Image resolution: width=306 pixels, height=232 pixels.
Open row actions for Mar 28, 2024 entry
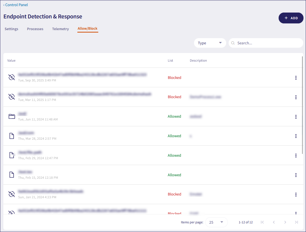[x=296, y=136]
